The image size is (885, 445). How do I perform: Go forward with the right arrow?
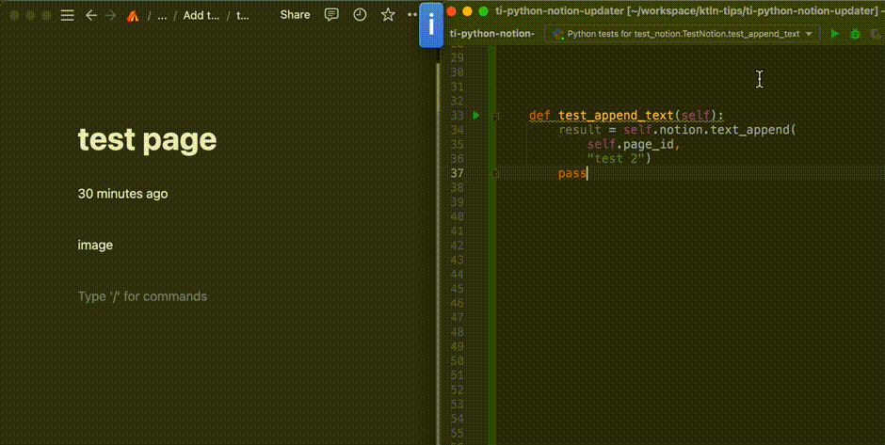click(x=111, y=15)
